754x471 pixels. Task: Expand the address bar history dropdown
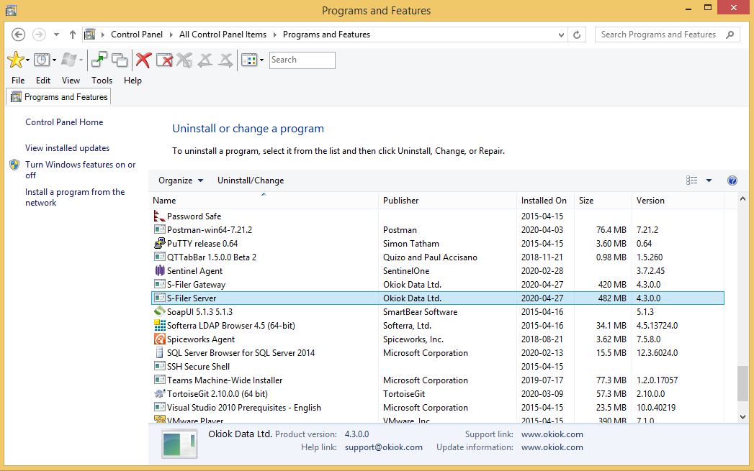(x=561, y=35)
